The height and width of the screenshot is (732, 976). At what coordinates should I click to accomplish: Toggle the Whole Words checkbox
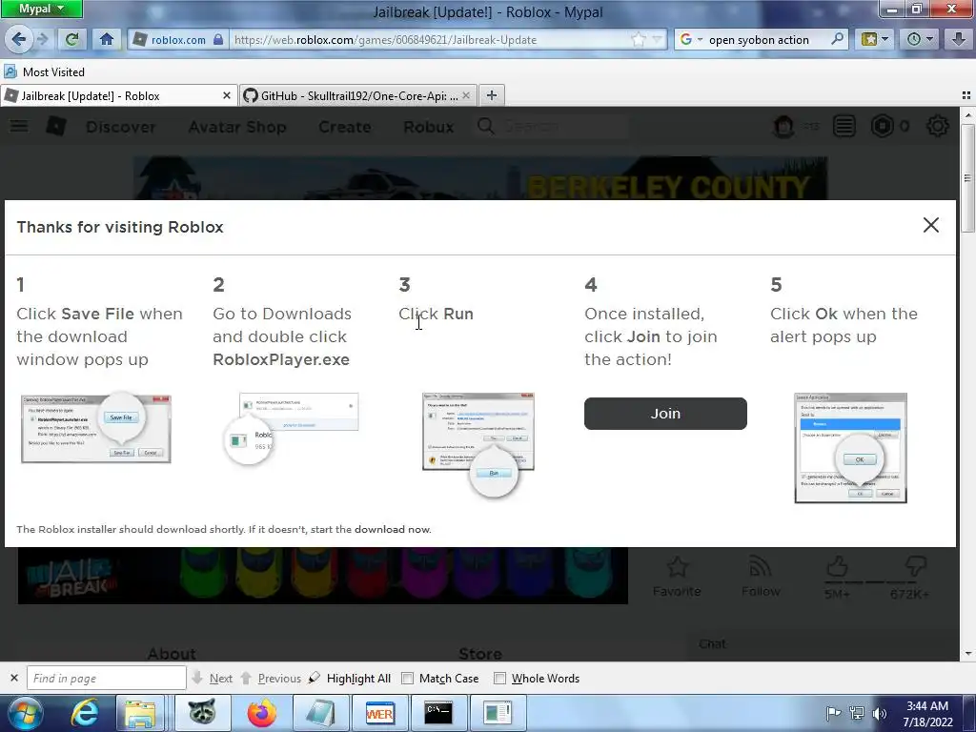coord(499,678)
